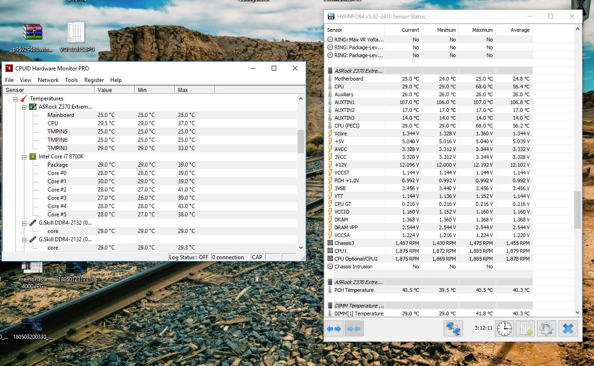Image resolution: width=594 pixels, height=366 pixels.
Task: Select the +12V sensor row in HWiNFO64
Action: [x=429, y=165]
